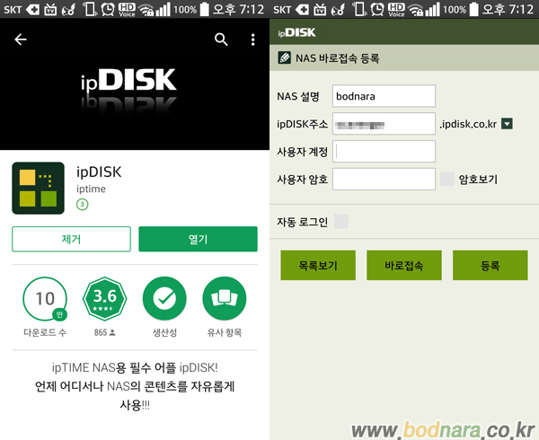Tap the ipDISK app icon thumbnail

[38, 188]
